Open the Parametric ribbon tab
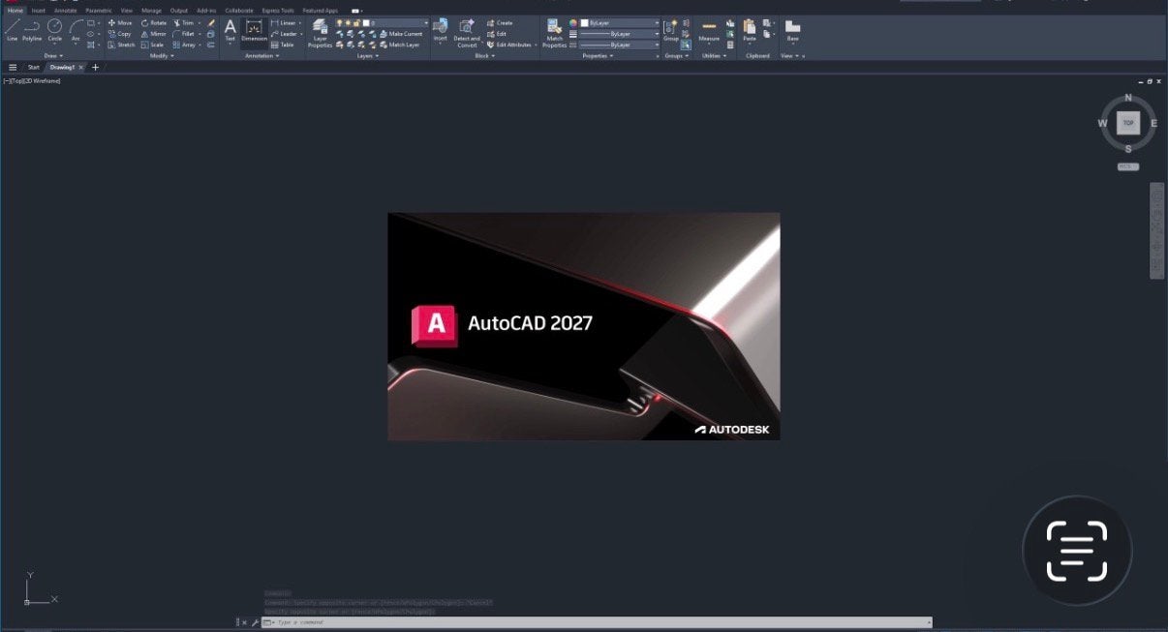Screen dimensions: 1168x632 [x=99, y=10]
